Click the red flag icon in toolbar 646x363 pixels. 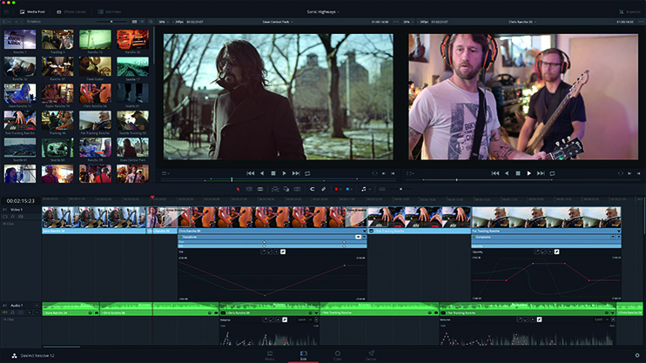pos(338,188)
